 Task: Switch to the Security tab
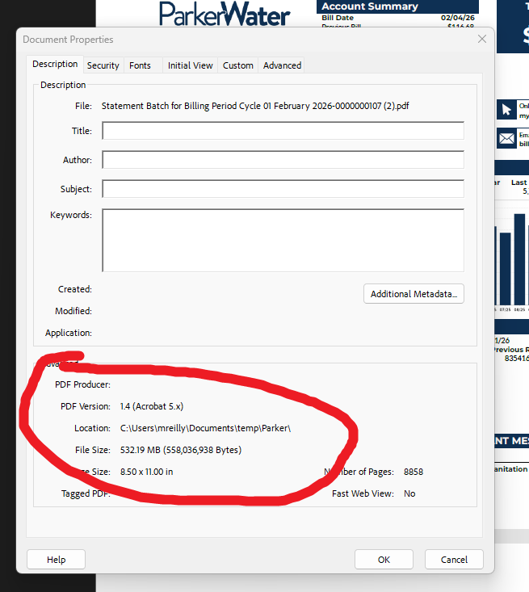(x=103, y=65)
